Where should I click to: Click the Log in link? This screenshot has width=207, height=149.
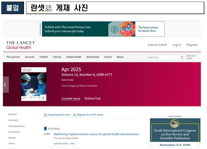[177, 45]
